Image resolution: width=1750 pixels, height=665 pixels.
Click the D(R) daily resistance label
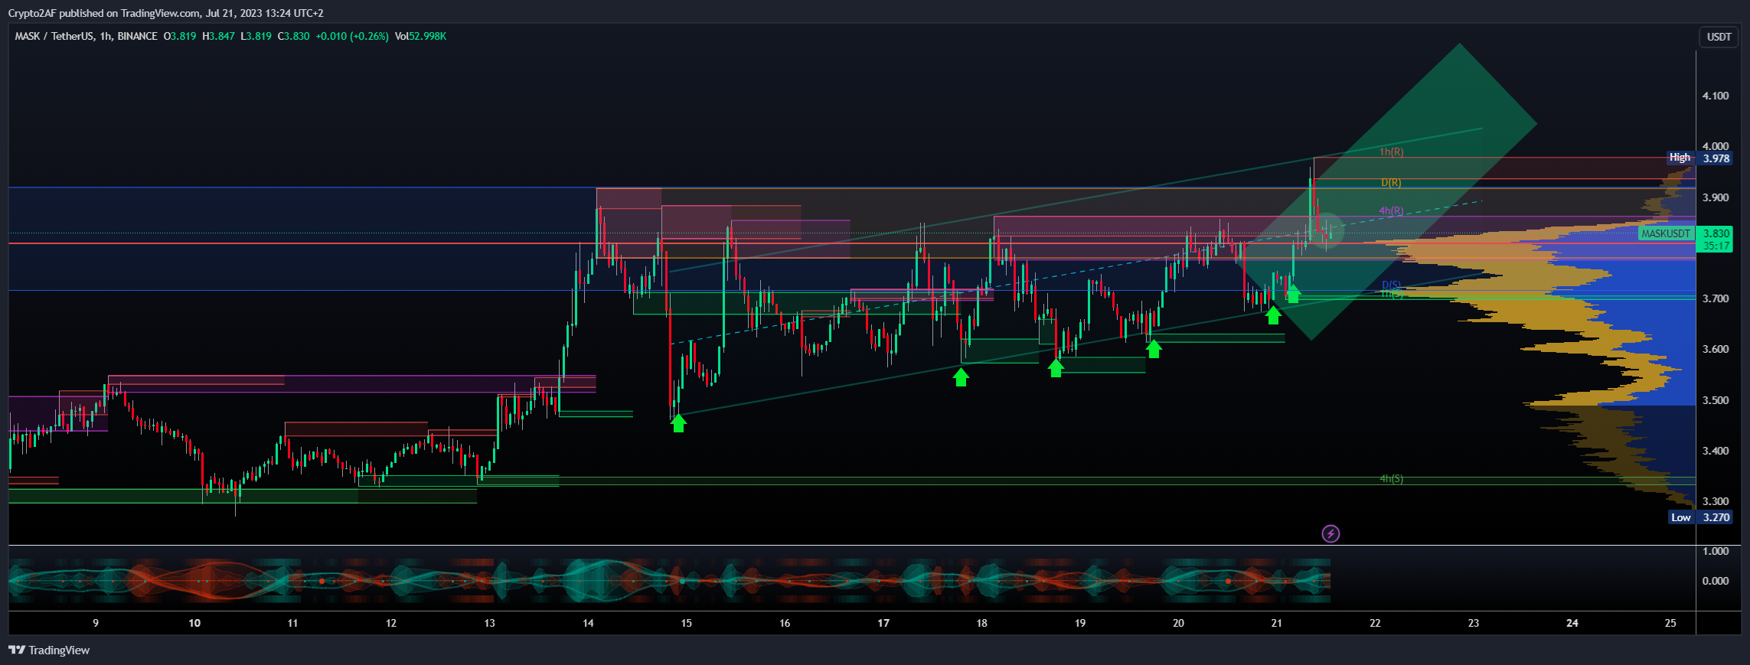point(1391,183)
